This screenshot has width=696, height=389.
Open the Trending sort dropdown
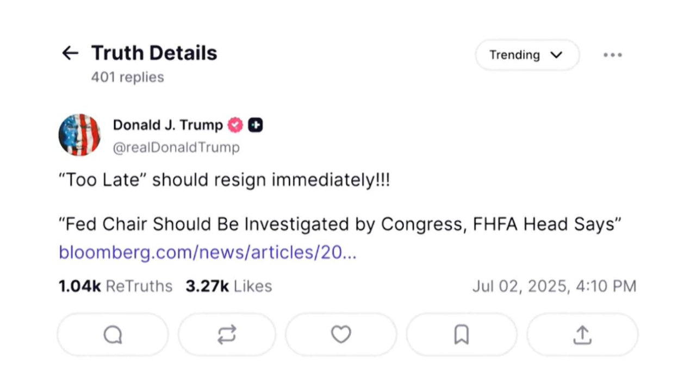point(526,55)
